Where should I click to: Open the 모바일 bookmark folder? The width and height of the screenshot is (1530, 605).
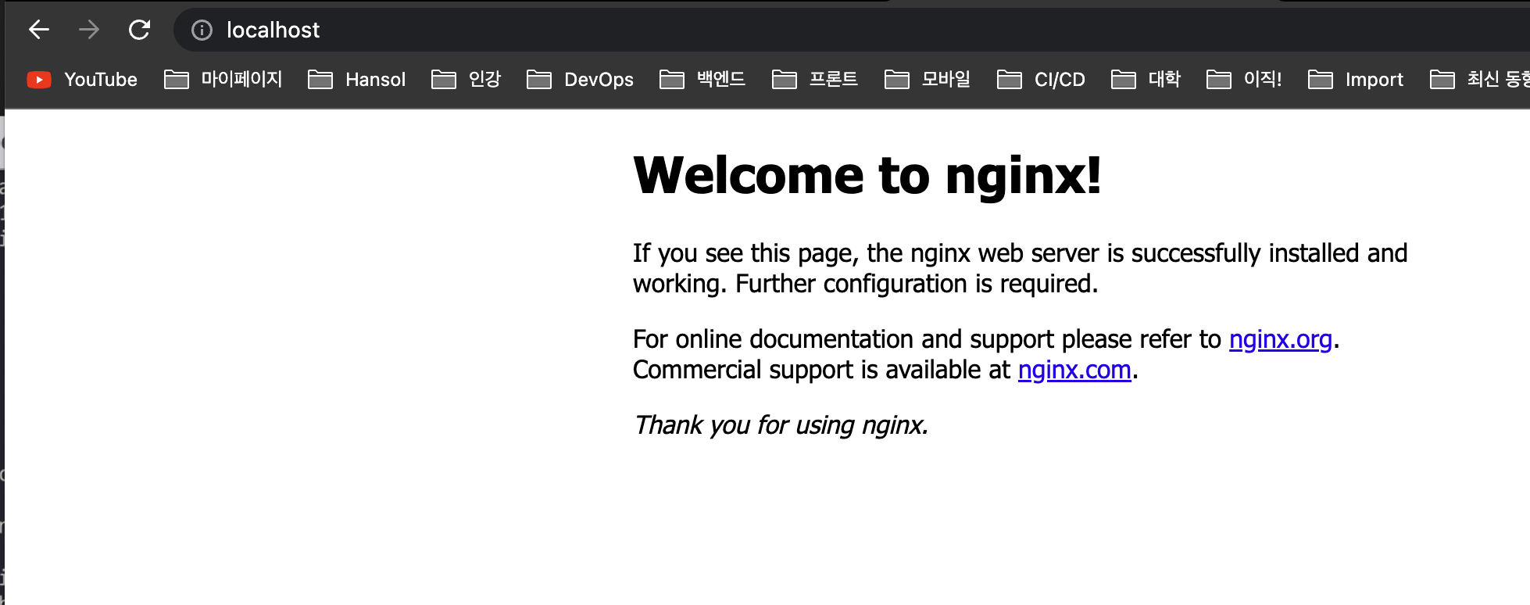click(x=928, y=79)
